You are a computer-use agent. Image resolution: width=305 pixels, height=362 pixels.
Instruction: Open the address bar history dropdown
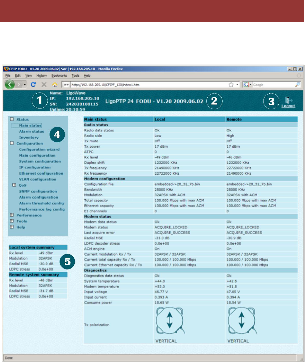[x=237, y=85]
